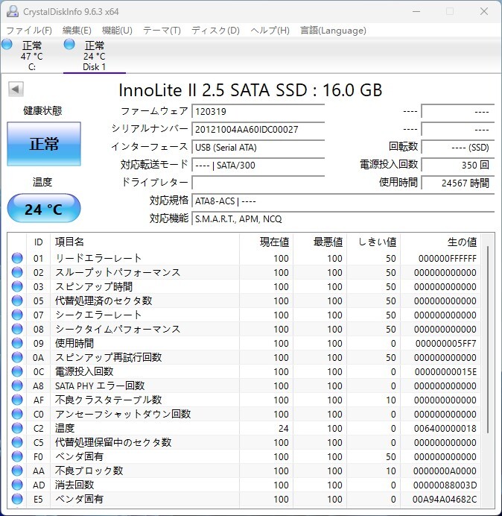The width and height of the screenshot is (502, 516).
Task: Select the 代替処理済のセクタ数 attribute name
Action: click(x=104, y=301)
